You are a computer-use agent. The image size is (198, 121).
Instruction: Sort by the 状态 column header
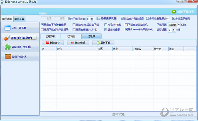[x=176, y=49]
